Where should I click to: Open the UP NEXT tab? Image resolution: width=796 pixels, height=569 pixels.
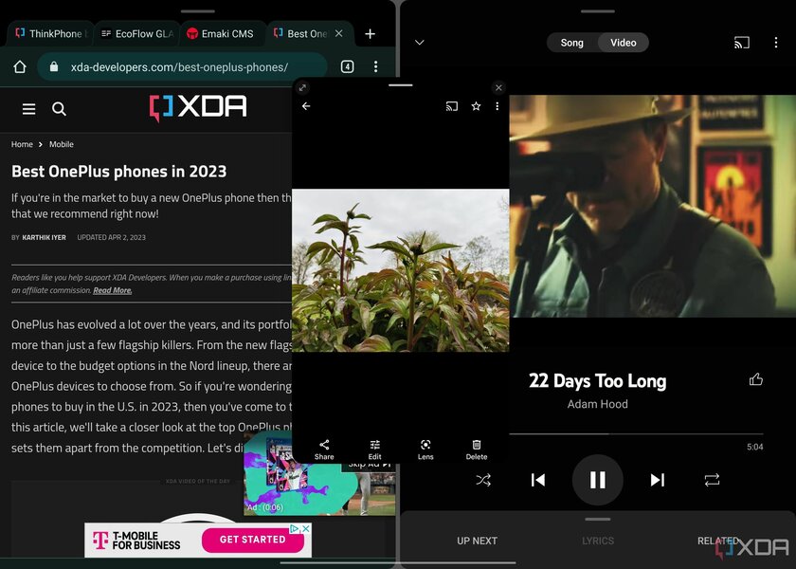point(477,541)
